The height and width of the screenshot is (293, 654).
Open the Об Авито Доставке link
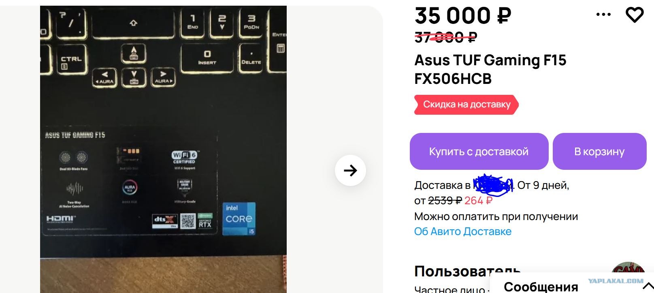(x=462, y=231)
